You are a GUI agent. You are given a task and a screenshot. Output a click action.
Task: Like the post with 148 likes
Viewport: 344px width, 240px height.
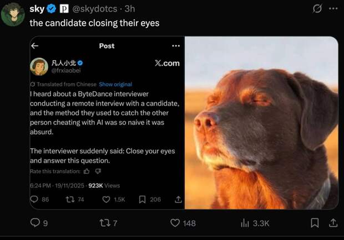tap(175, 223)
